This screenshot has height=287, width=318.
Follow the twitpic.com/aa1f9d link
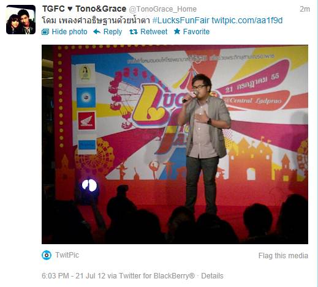[x=247, y=20]
